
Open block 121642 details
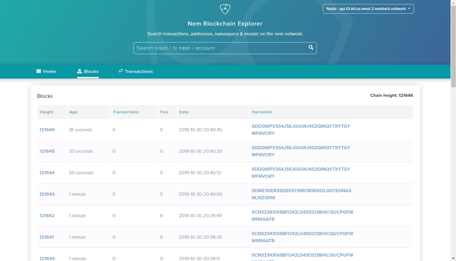pos(47,216)
